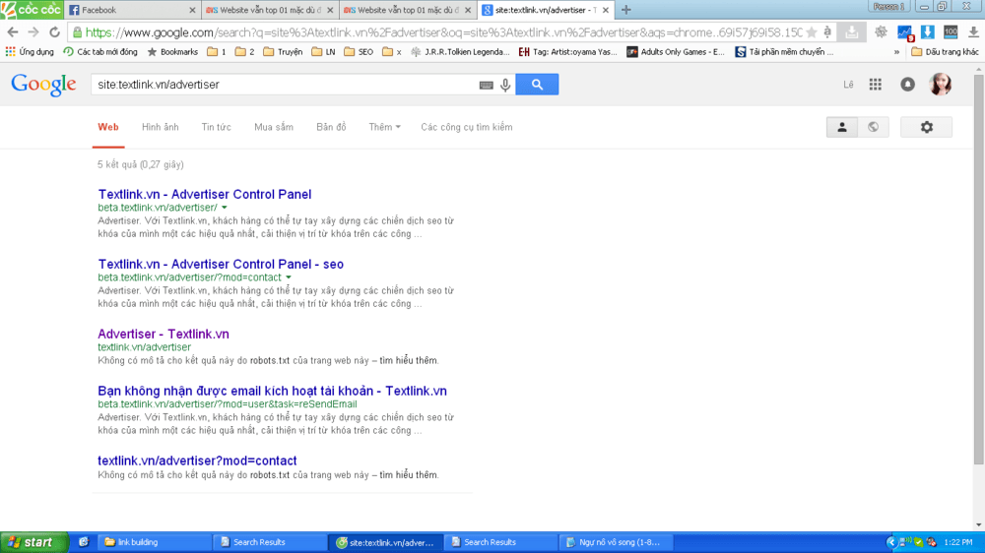This screenshot has height=553, width=985.
Task: Select the Web search tab
Action: pyautogui.click(x=108, y=127)
